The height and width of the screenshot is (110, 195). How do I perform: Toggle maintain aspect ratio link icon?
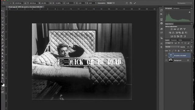pos(51,3)
